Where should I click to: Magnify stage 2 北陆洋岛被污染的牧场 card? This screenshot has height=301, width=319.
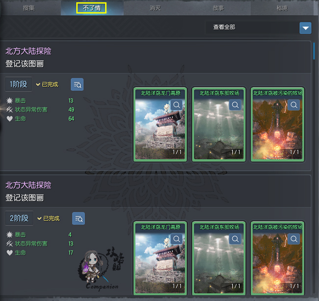(294, 239)
